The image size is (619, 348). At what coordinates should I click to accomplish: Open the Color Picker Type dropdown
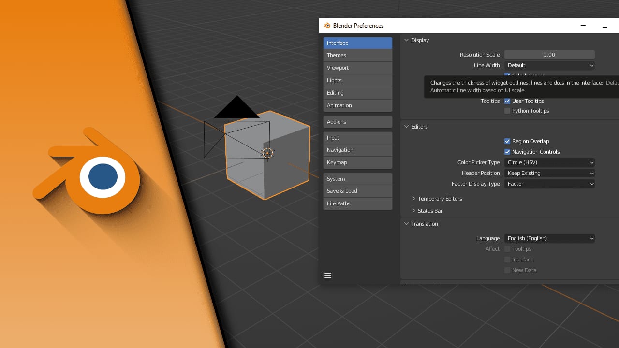[x=549, y=162]
